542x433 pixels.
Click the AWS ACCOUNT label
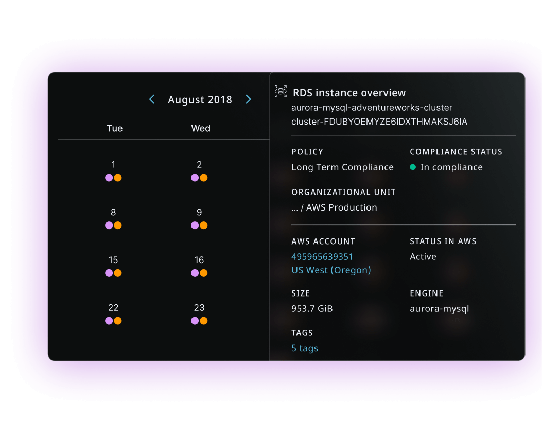(x=323, y=241)
